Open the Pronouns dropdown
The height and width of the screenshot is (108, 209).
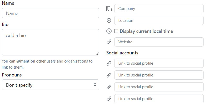pos(50,85)
